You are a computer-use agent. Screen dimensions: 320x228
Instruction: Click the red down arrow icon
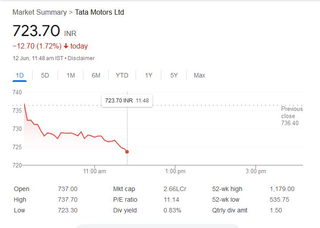coord(66,46)
